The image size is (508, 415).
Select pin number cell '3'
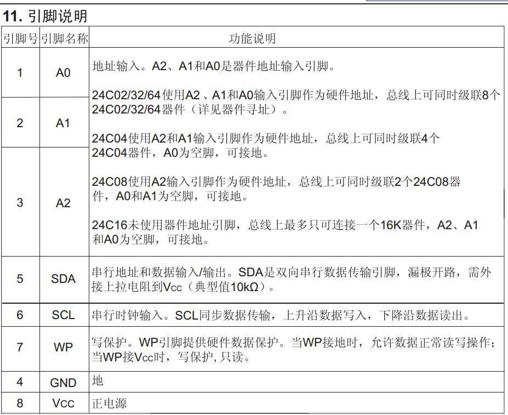(20, 202)
